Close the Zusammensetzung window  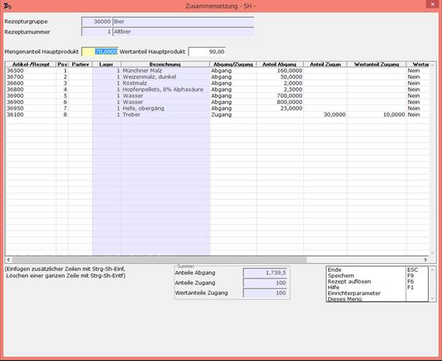(x=433, y=4)
